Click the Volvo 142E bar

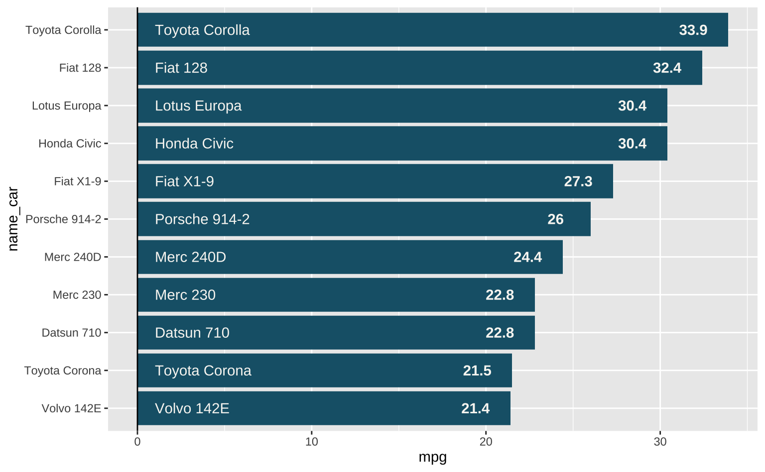point(324,408)
